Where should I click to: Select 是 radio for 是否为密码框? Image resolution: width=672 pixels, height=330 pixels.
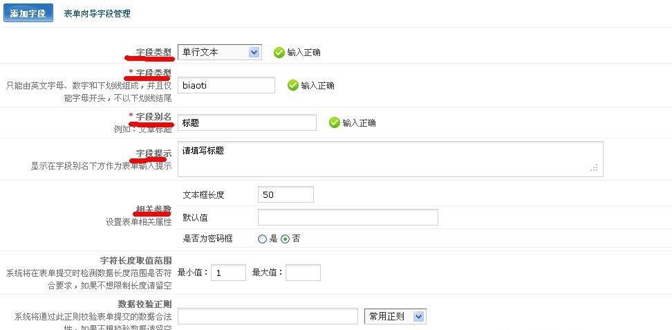point(262,239)
